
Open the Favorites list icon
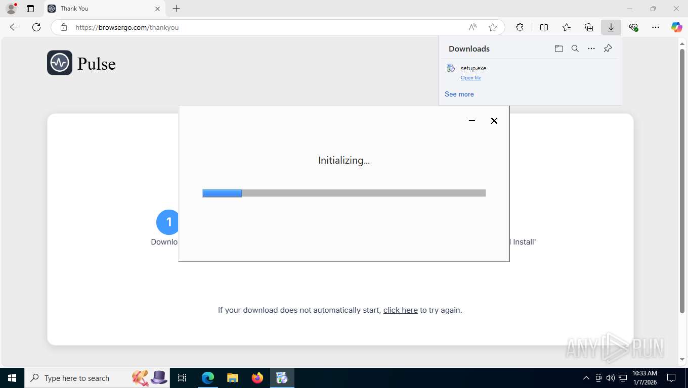click(x=567, y=27)
